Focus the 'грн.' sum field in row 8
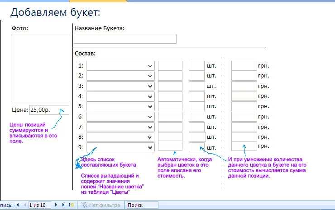Viewport: 335px width, 210px height. coord(244,137)
